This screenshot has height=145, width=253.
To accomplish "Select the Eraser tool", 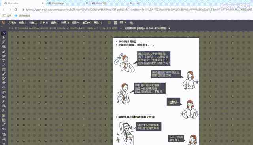I will click(4, 83).
